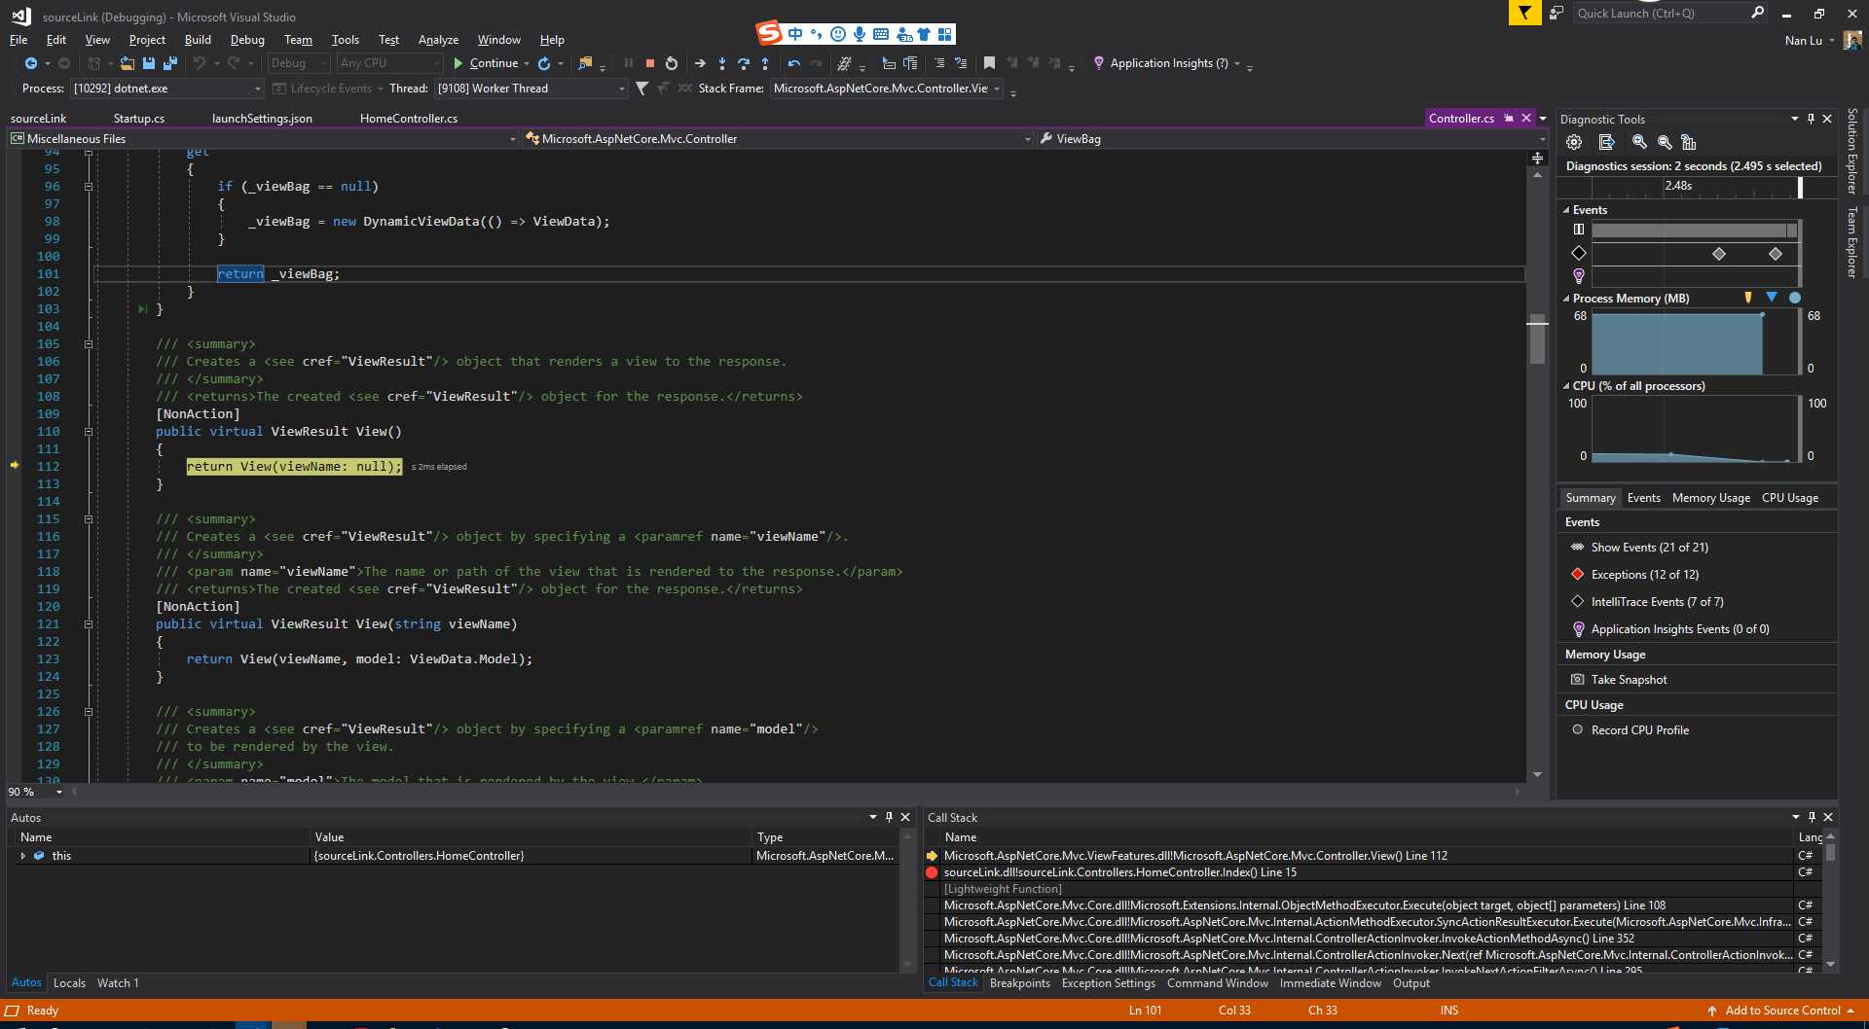The image size is (1869, 1029).
Task: Click the Take Snapshot camera icon
Action: pyautogui.click(x=1578, y=680)
